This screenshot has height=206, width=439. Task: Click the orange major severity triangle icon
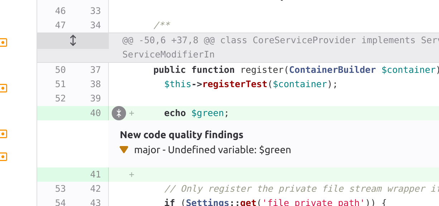click(124, 150)
